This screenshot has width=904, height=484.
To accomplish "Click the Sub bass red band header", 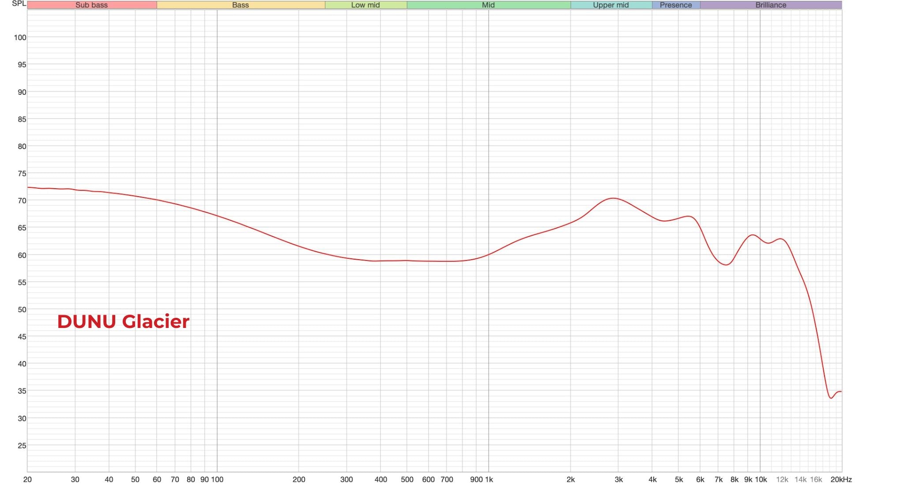I will click(x=91, y=5).
